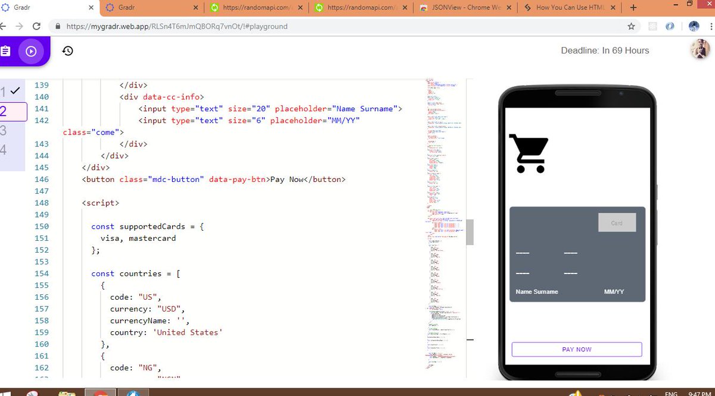
Task: Click the <script> tag on line 148
Action: (x=100, y=203)
